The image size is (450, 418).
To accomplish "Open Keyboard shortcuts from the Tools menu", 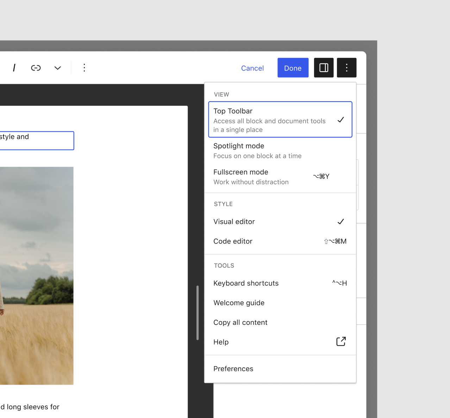I will point(246,283).
